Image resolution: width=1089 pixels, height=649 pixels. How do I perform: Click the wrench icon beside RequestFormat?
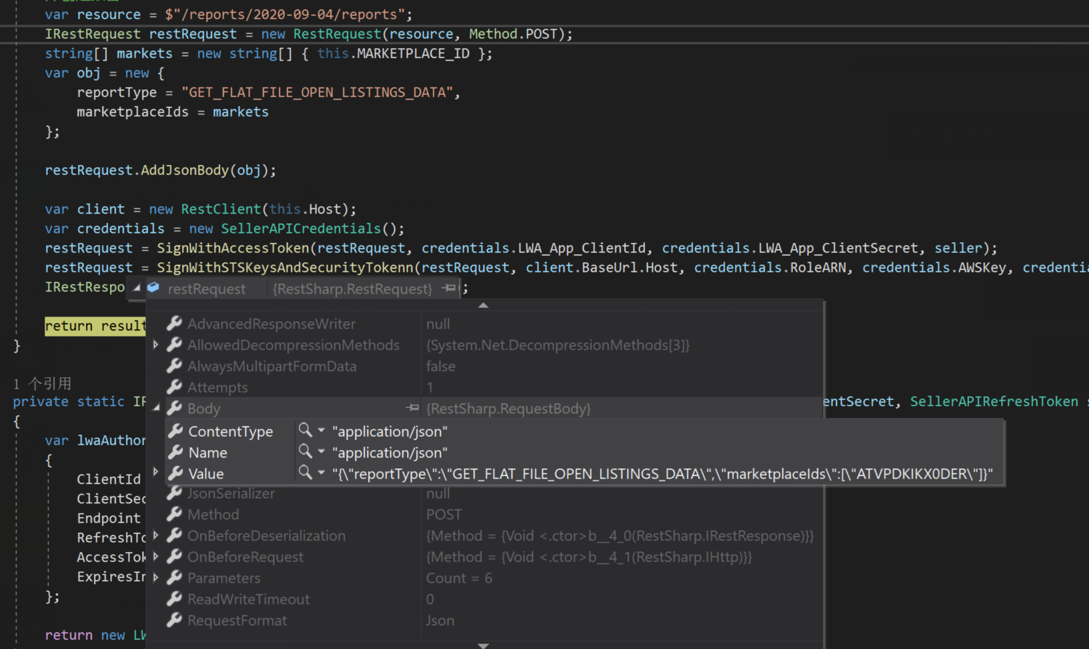(x=174, y=620)
